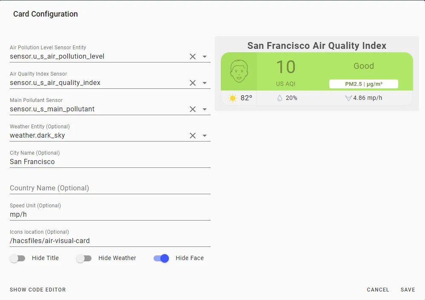Open the Air Pollution Level Sensor dropdown

pyautogui.click(x=205, y=57)
